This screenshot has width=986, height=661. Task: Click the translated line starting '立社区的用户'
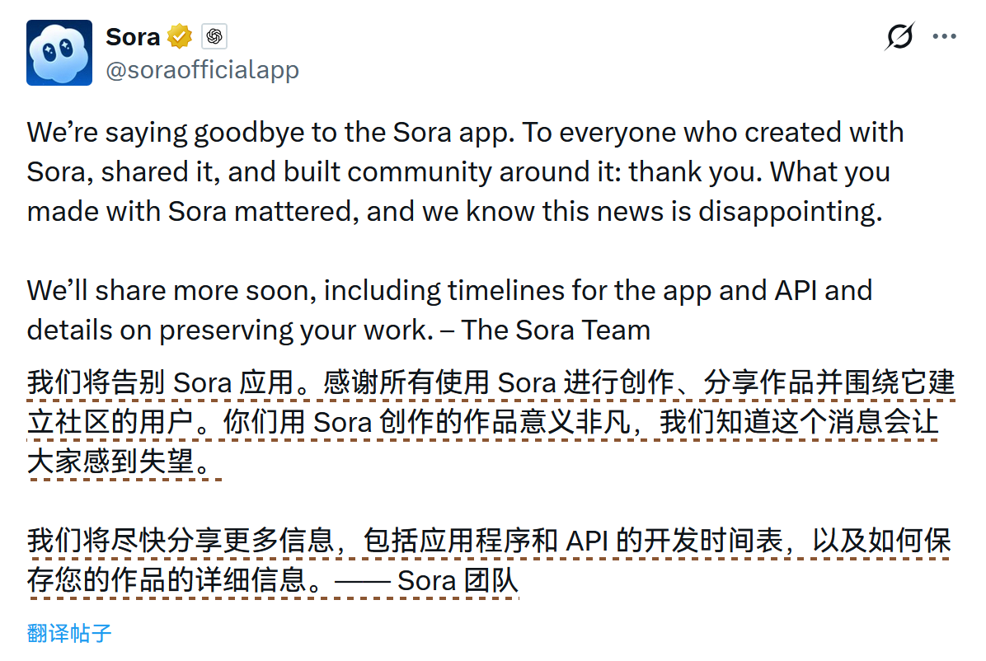click(482, 422)
